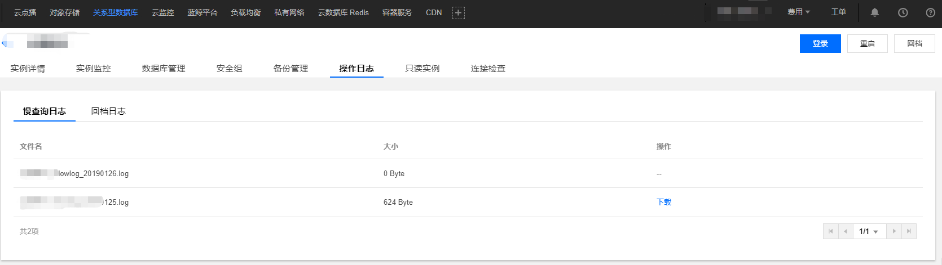Jump to the last page of results

coord(909,231)
